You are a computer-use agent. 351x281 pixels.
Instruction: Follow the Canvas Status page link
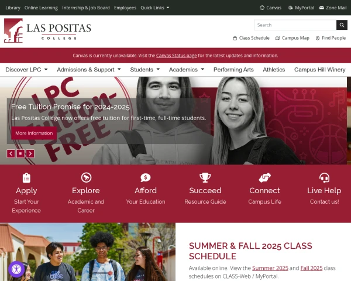[x=177, y=56]
